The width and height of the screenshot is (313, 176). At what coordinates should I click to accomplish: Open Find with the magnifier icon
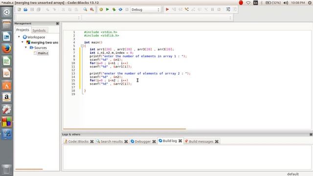click(85, 9)
